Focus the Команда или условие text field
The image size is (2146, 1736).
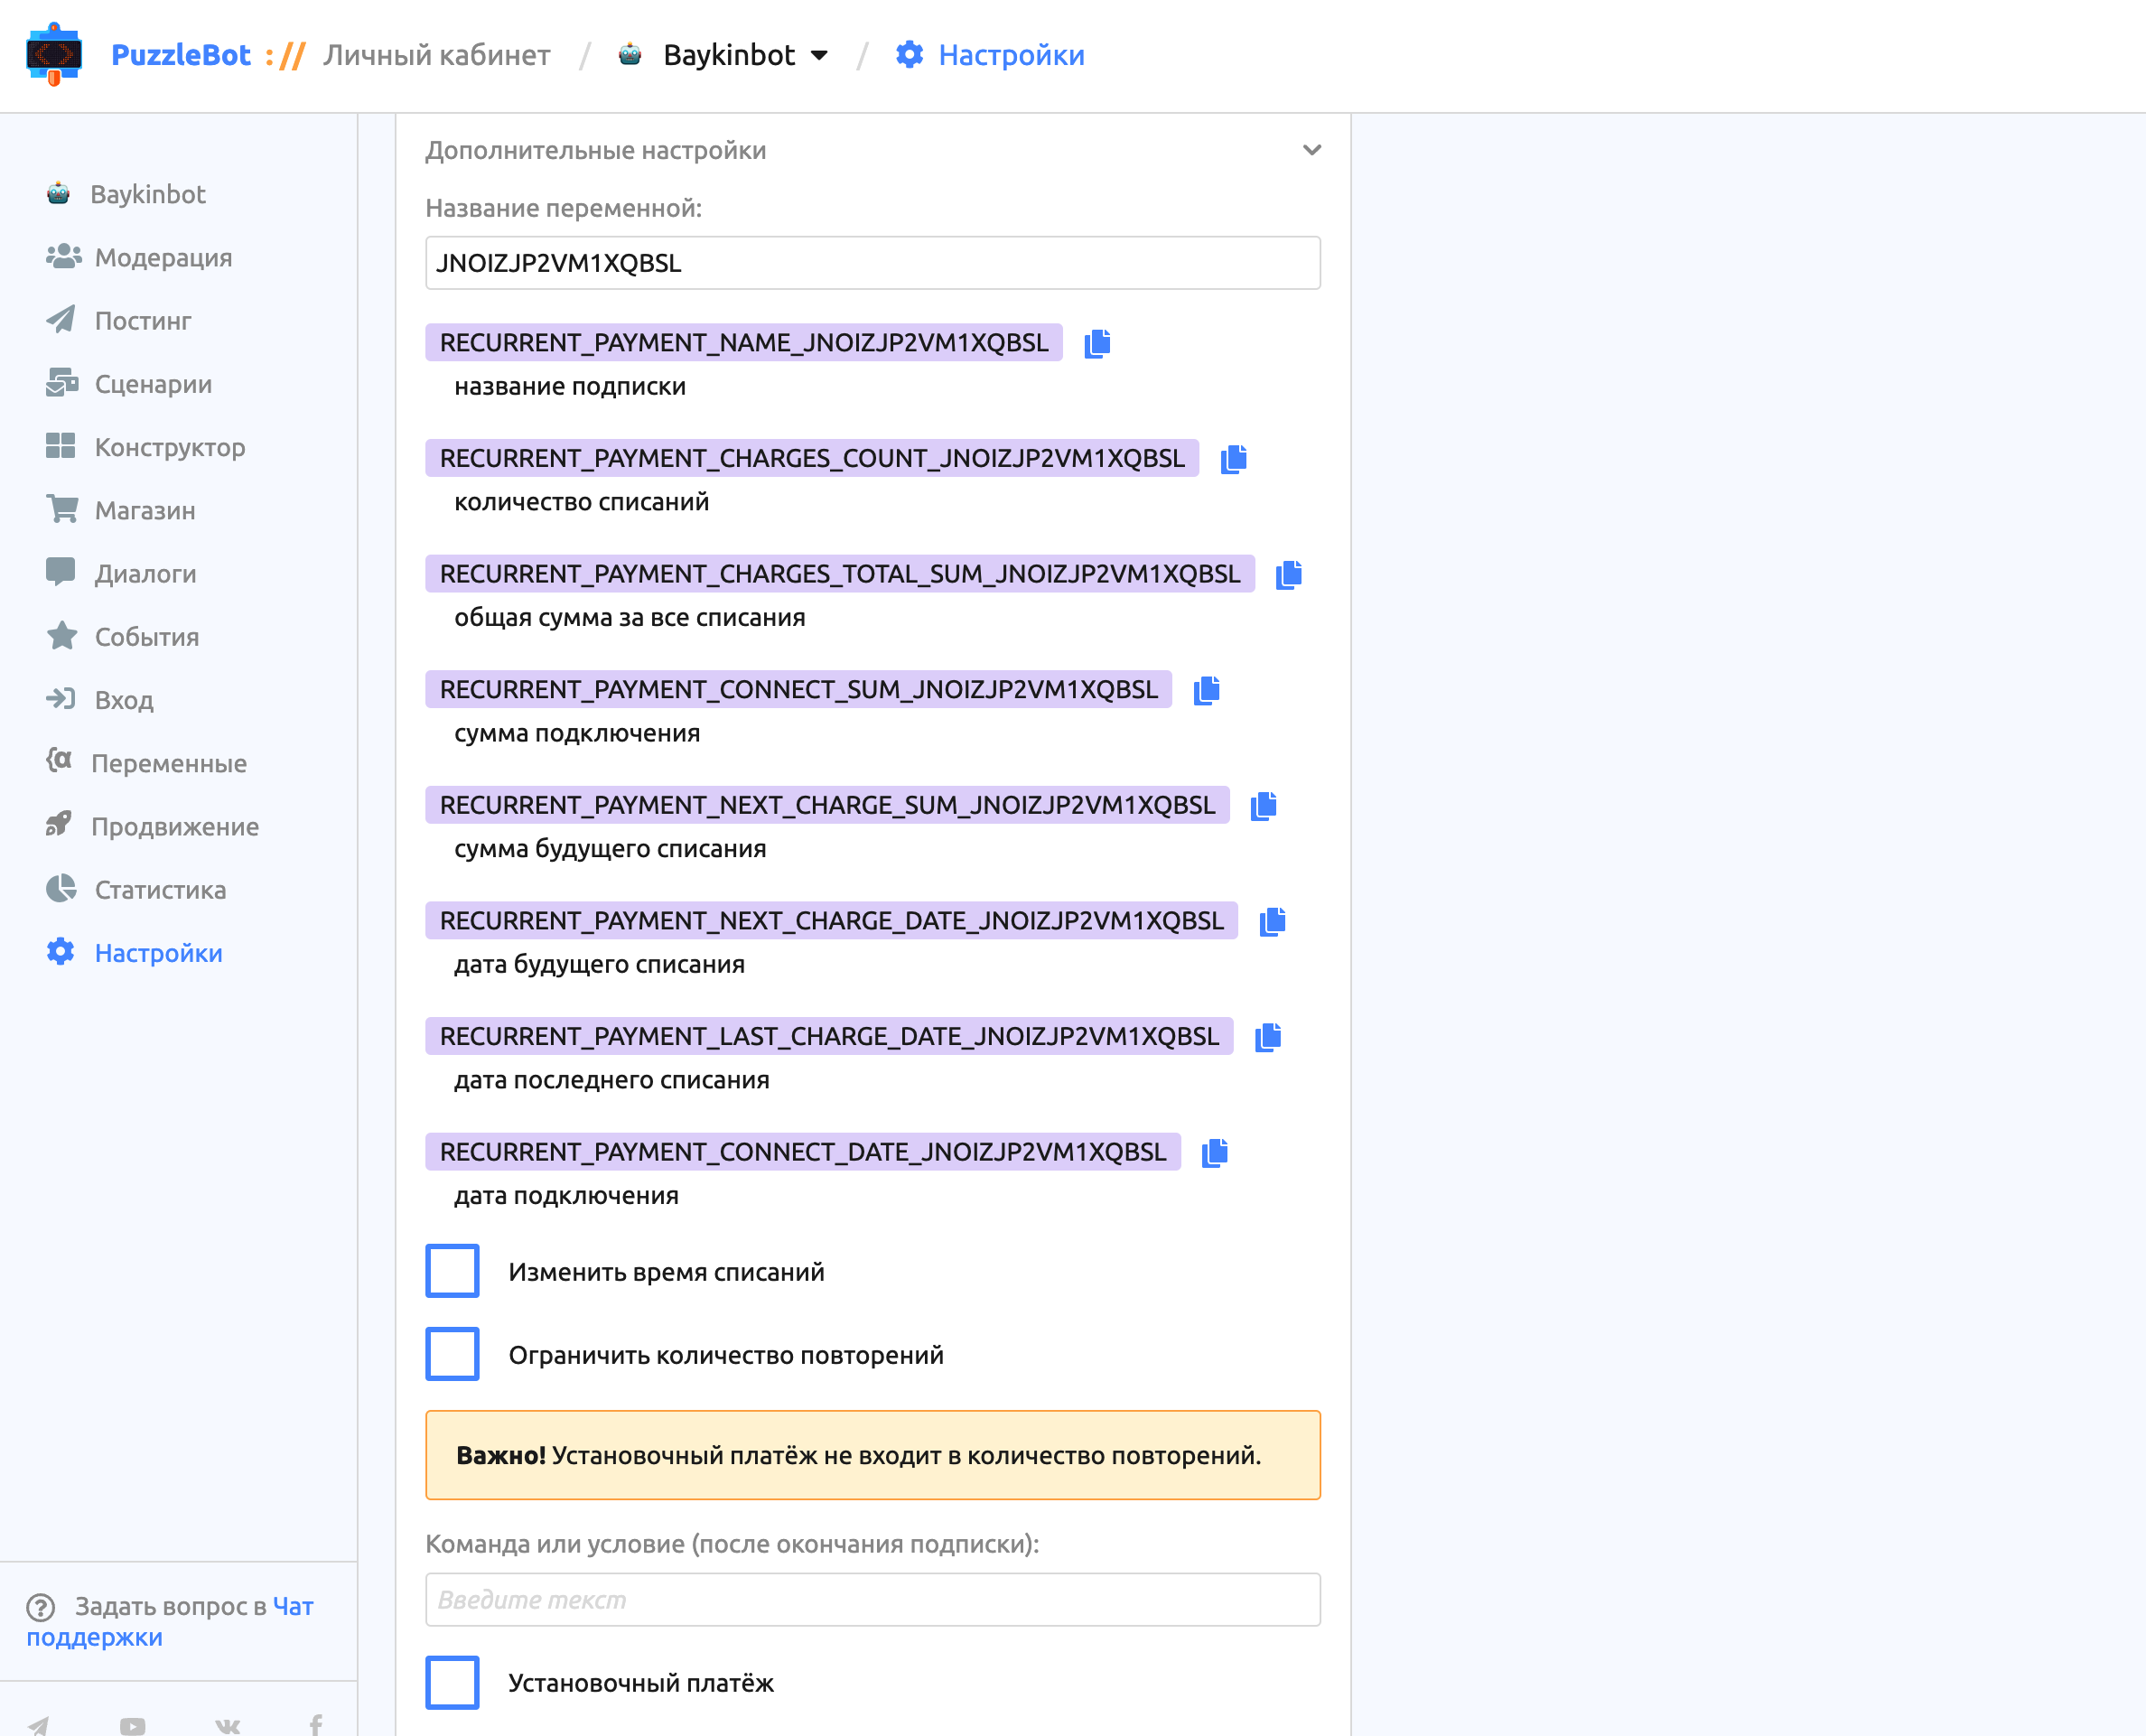point(872,1599)
